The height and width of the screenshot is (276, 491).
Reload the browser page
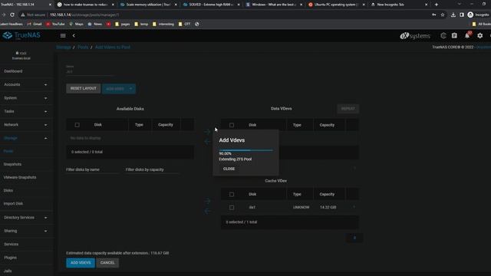(x=12, y=15)
